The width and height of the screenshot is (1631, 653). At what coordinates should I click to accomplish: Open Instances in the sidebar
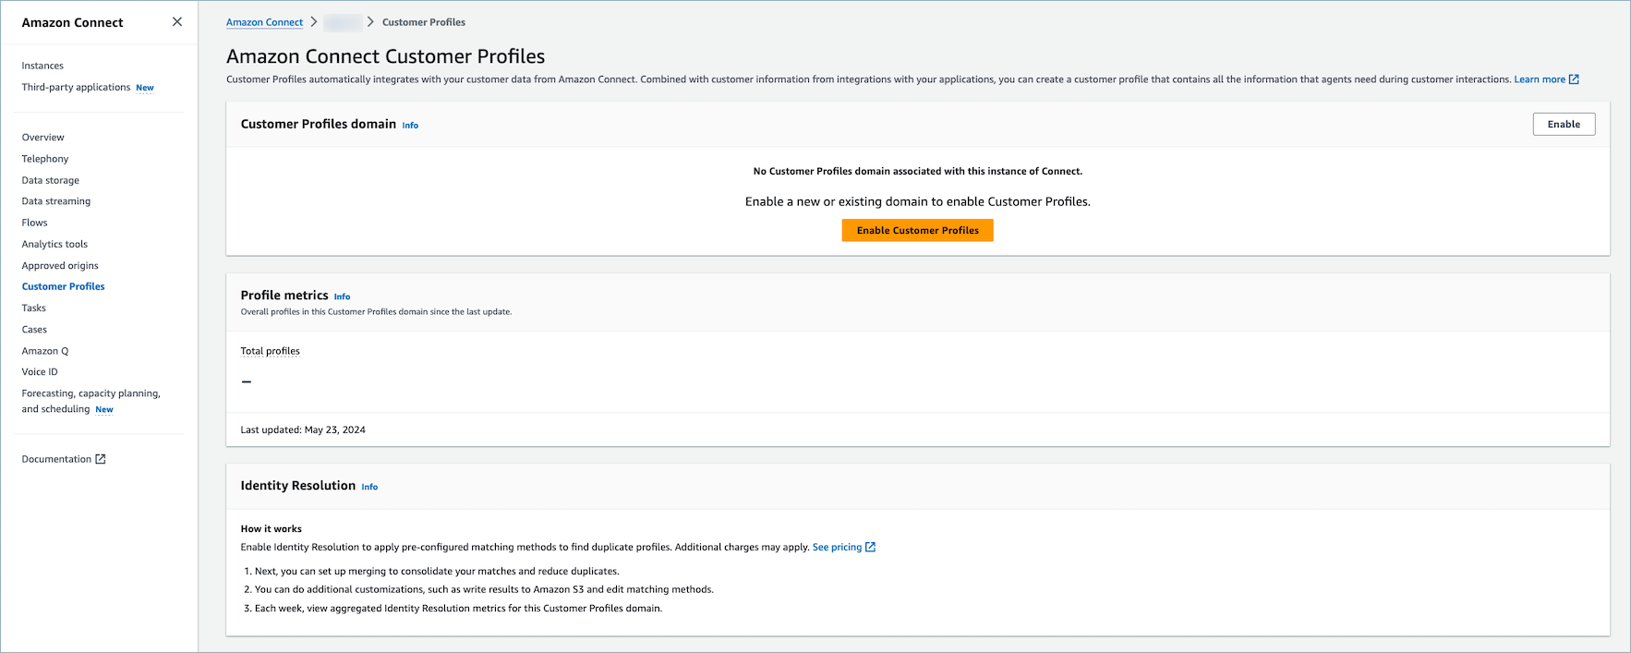click(42, 66)
